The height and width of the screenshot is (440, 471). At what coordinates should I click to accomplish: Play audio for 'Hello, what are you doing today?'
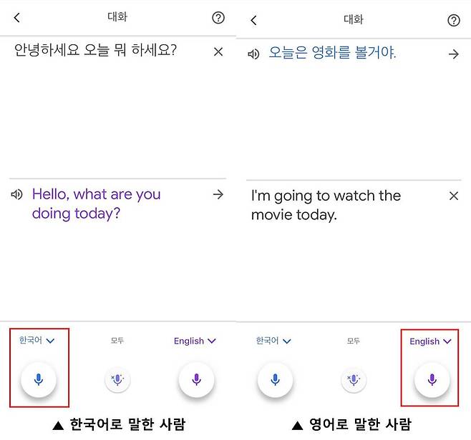click(x=17, y=194)
